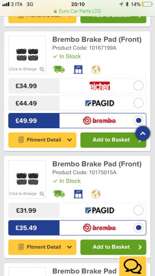The height and width of the screenshot is (276, 155).
Task: Select the Pagid £44.49 radio option
Action: point(138,103)
